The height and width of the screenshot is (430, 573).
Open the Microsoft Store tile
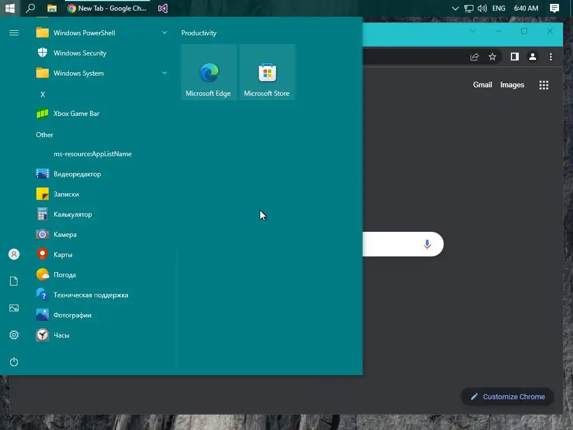267,72
